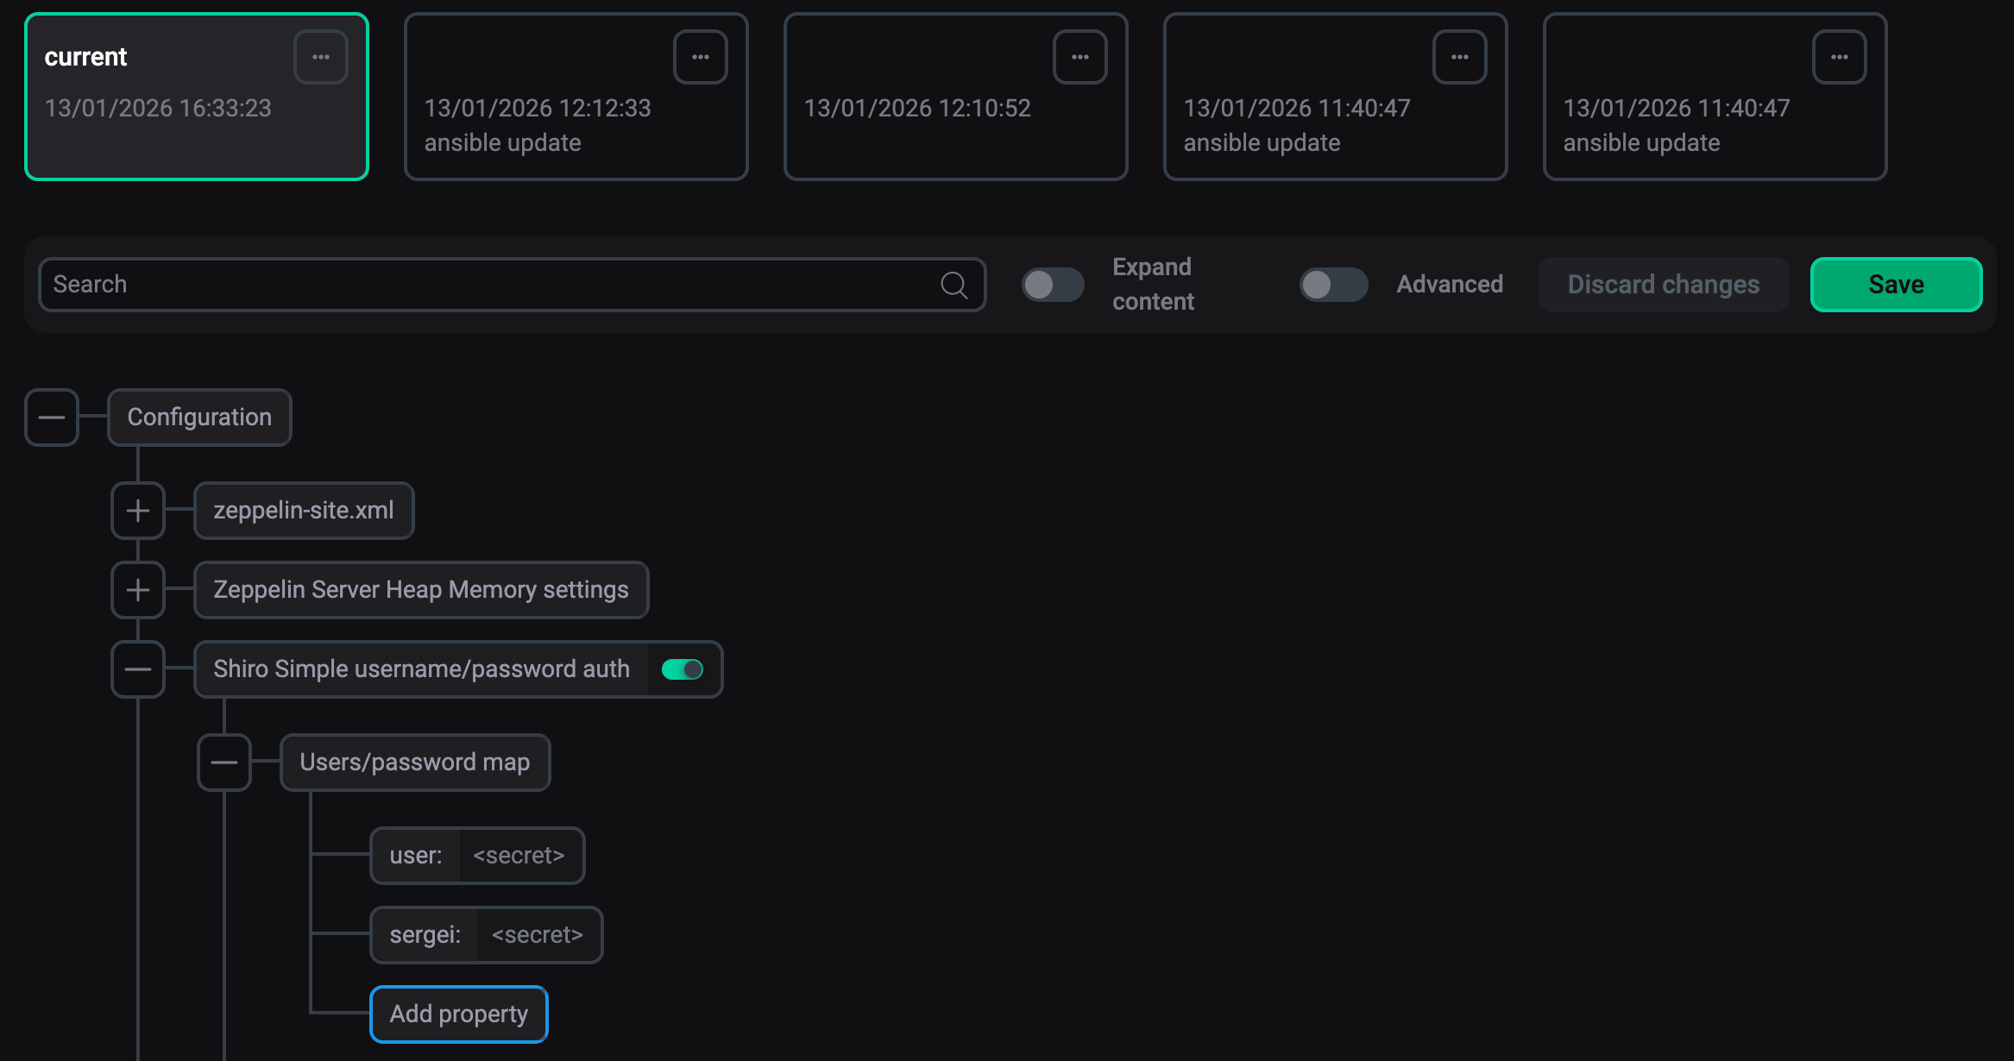Collapse the Configuration node
This screenshot has height=1061, width=2014.
pos(52,417)
